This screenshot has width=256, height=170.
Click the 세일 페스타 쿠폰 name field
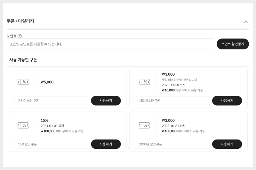coord(172,101)
